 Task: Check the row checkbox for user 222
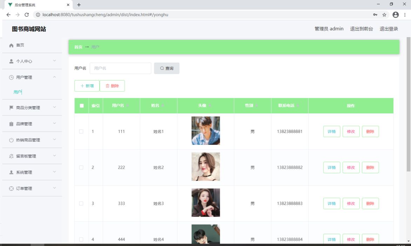[x=81, y=168]
